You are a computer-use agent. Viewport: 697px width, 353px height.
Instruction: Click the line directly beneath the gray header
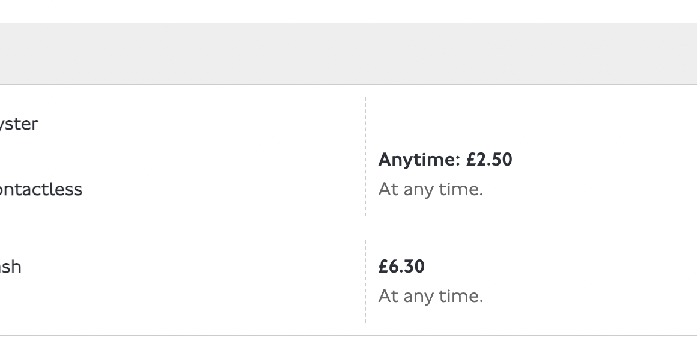point(348,85)
